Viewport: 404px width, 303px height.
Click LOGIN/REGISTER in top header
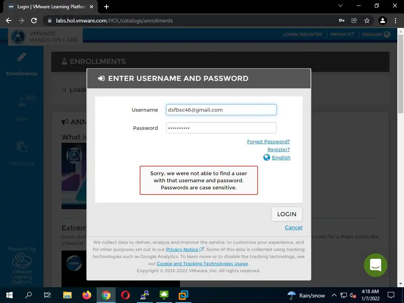coord(303,34)
